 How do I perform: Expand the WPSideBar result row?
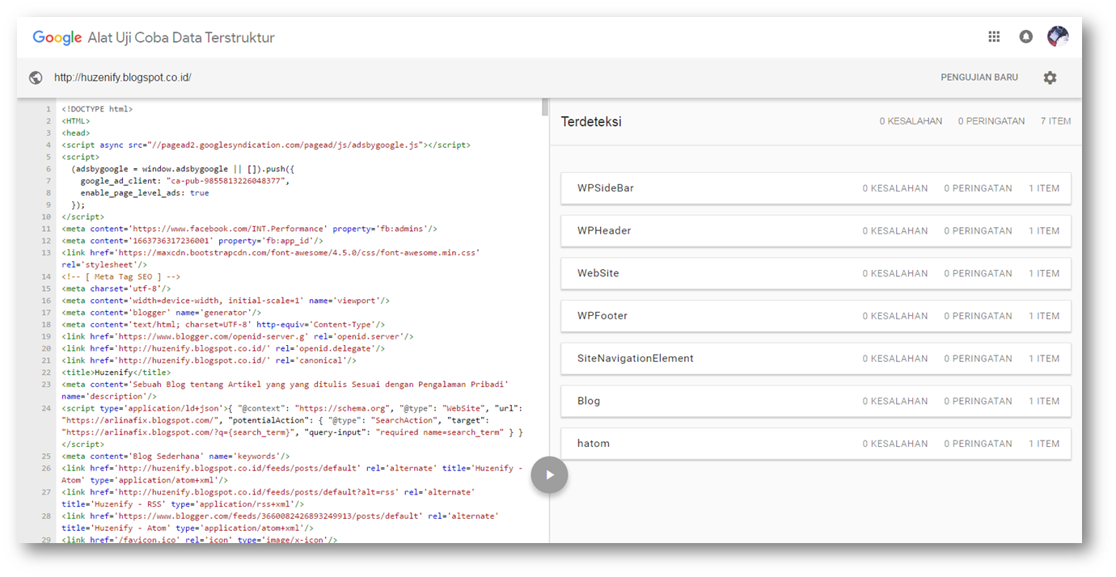click(815, 188)
